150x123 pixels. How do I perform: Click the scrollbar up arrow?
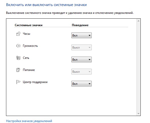(x=138, y=21)
